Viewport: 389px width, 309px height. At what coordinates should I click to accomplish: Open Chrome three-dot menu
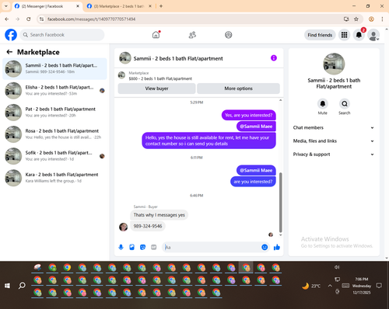[x=382, y=19]
